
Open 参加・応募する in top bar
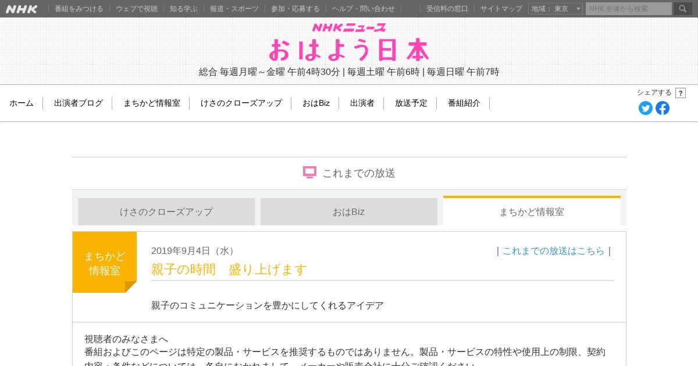point(295,9)
